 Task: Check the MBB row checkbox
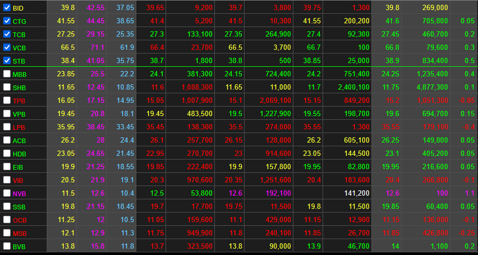click(x=7, y=74)
